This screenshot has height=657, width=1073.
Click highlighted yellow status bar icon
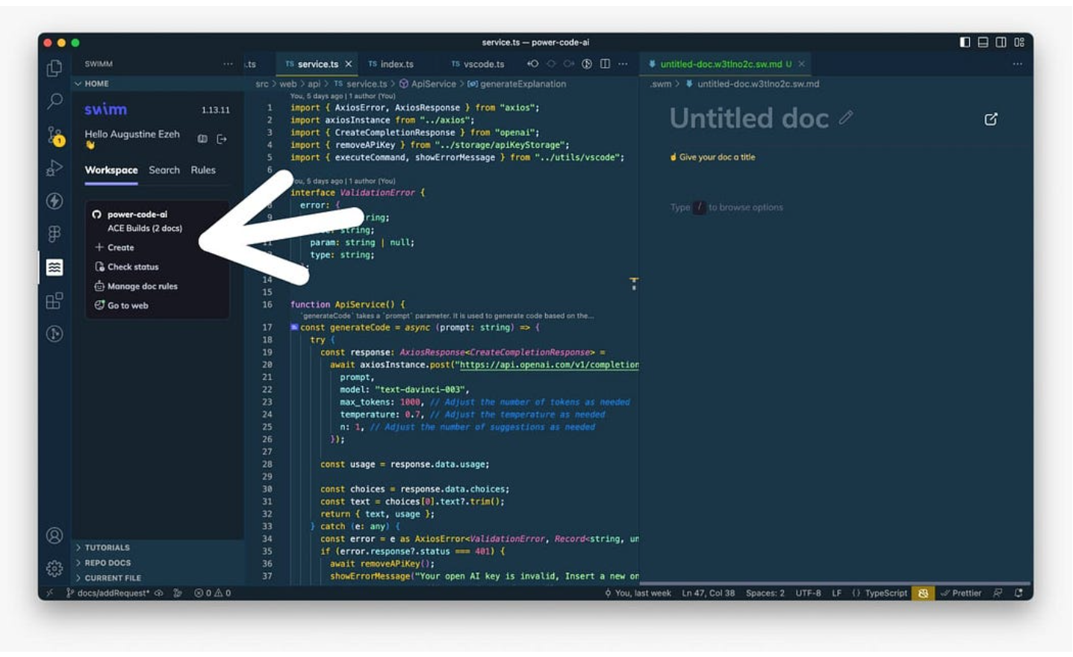pyautogui.click(x=923, y=593)
